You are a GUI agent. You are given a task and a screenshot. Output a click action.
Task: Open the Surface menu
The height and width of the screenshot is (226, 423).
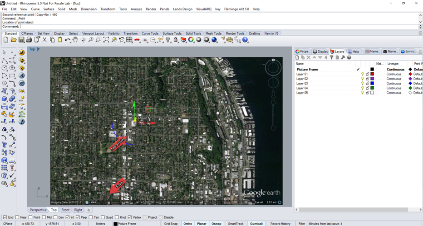(x=49, y=9)
